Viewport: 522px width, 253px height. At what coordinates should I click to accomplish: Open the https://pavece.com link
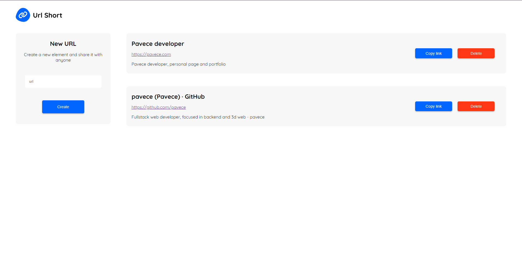151,54
